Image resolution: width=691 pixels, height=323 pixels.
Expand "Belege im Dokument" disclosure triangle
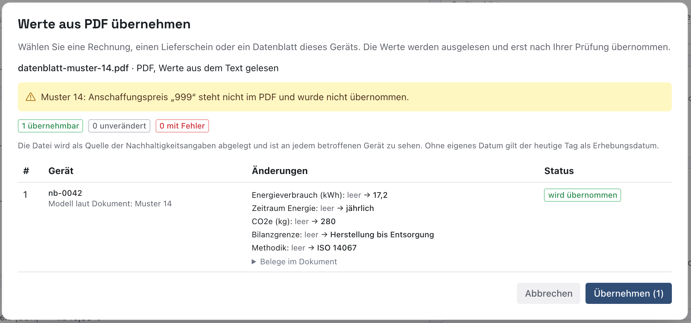254,262
